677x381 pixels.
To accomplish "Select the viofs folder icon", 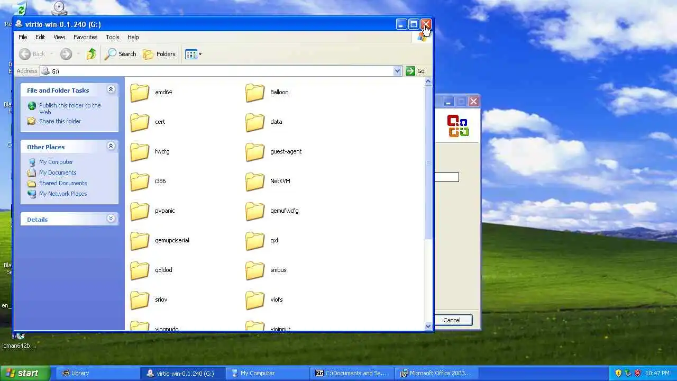I will (x=255, y=300).
